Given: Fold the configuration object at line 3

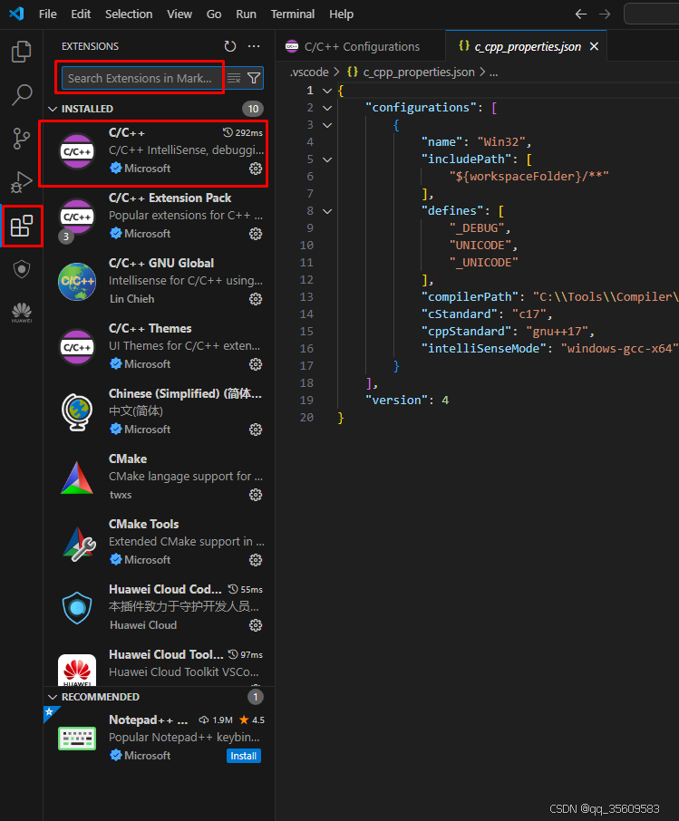Looking at the screenshot, I should (327, 125).
